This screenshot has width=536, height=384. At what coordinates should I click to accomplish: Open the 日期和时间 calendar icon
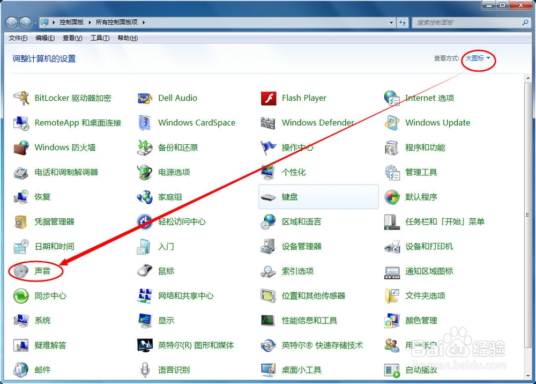point(21,247)
